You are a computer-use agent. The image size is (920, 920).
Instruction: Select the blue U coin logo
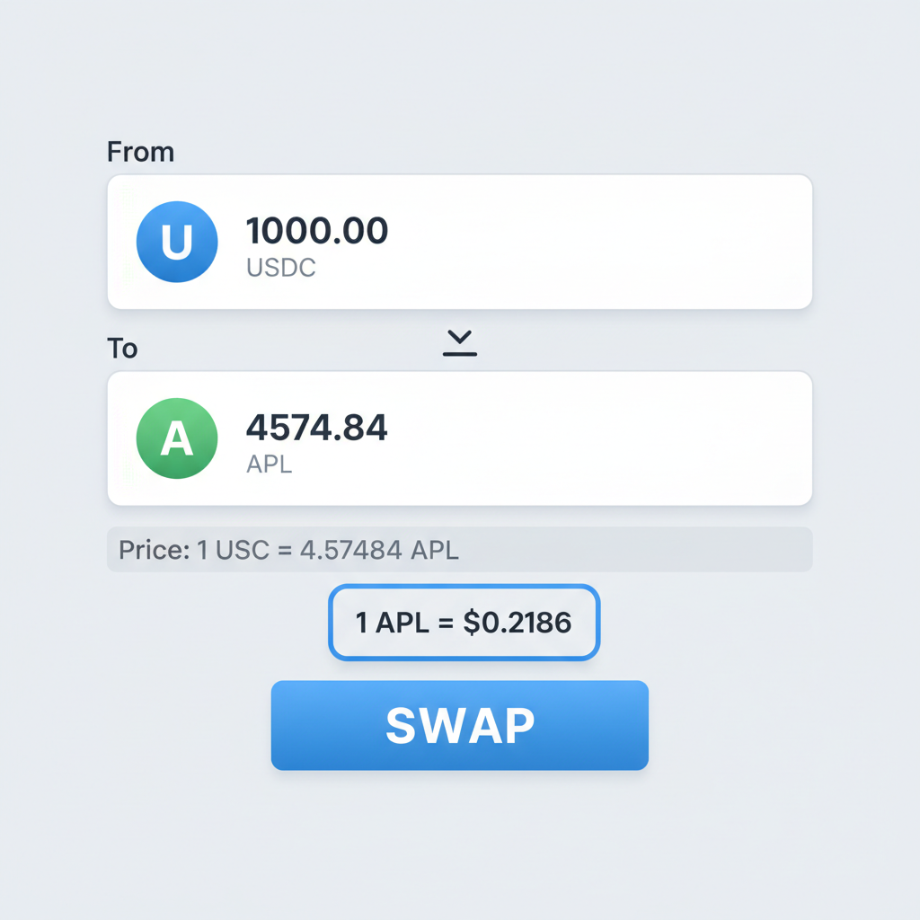point(176,241)
